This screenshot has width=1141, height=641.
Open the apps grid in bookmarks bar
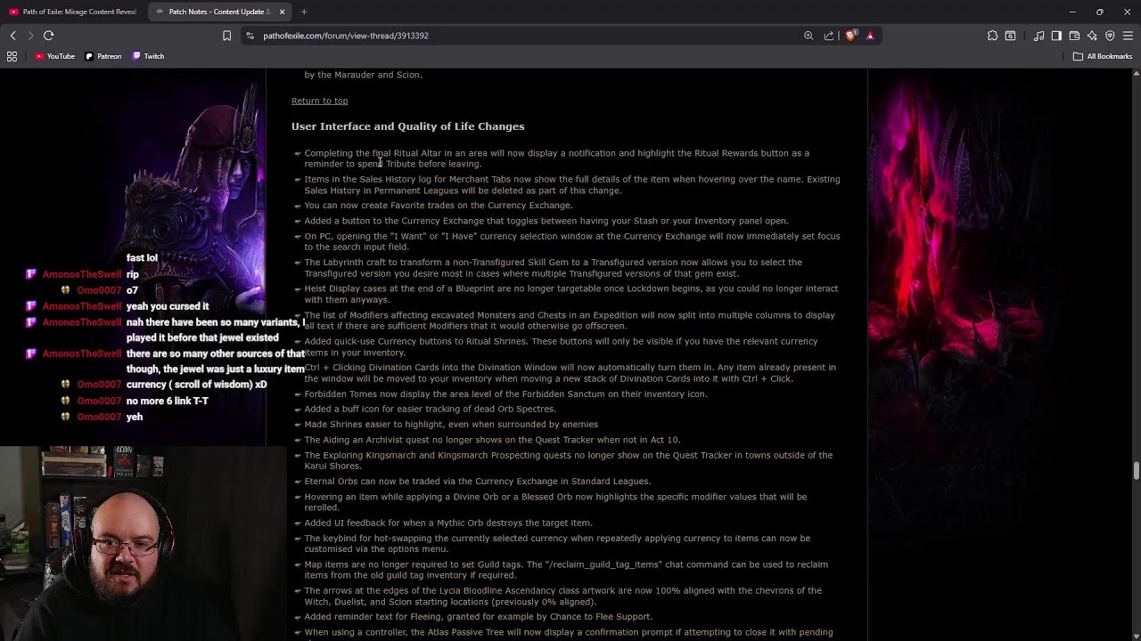coord(12,56)
